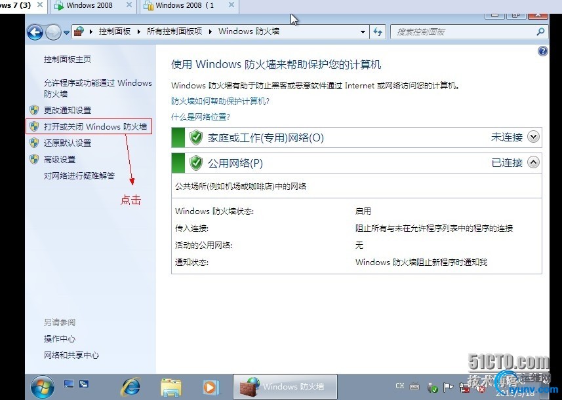Open 打开或关闭 Windows 防火墙 link
The width and height of the screenshot is (562, 400).
[x=95, y=126]
